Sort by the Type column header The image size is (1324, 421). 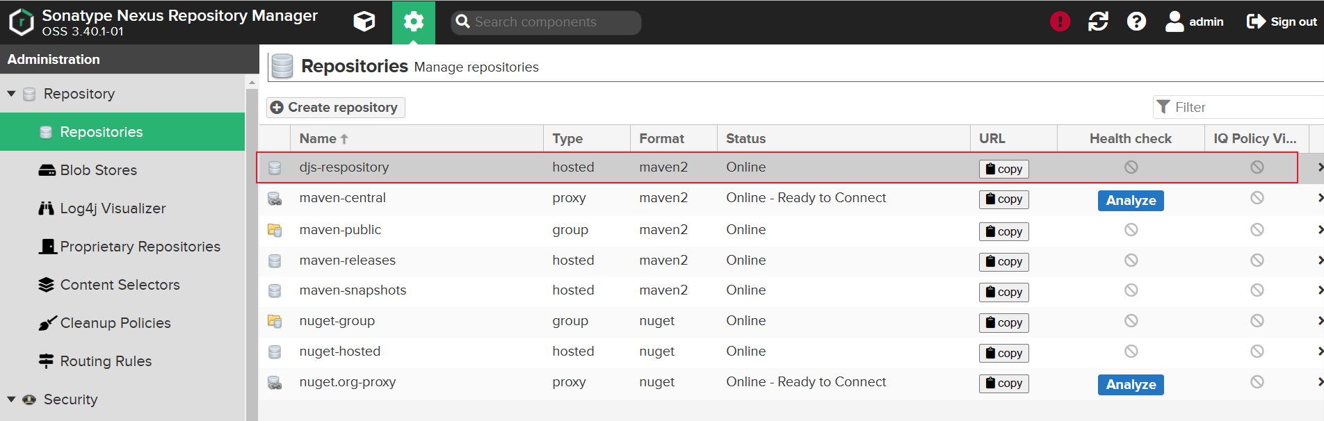pyautogui.click(x=587, y=138)
